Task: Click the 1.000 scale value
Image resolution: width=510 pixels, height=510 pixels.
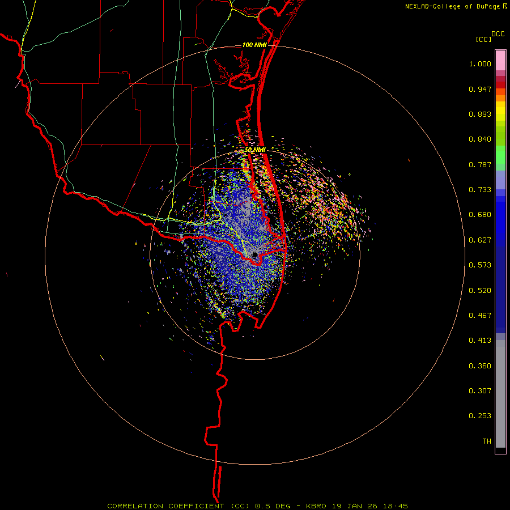Action: point(480,63)
